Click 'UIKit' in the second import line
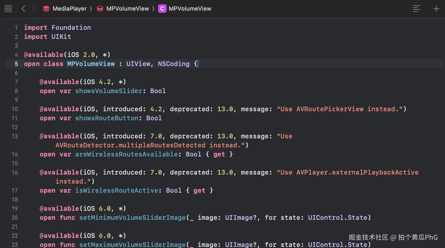Image resolution: width=445 pixels, height=248 pixels. 61,37
